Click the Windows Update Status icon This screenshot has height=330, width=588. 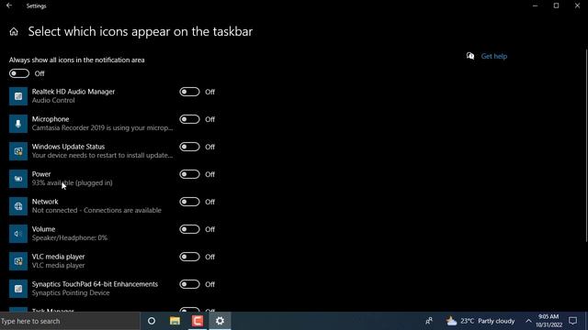(18, 151)
